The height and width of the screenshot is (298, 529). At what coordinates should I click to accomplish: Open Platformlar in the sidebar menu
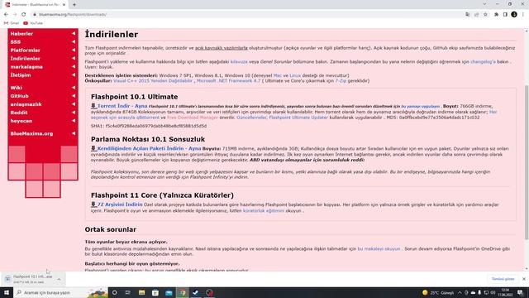point(26,50)
